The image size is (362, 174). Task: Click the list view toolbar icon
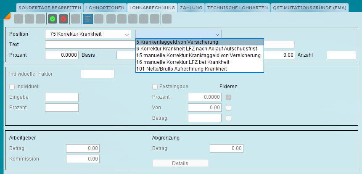coord(99,19)
